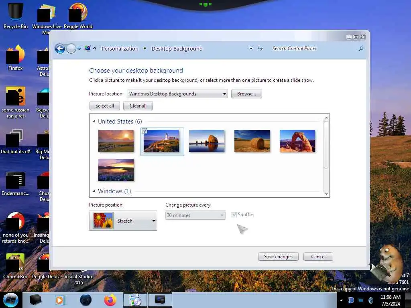411x308 pixels.
Task: Open the clock showing 11:08 AM
Action: [x=391, y=300]
